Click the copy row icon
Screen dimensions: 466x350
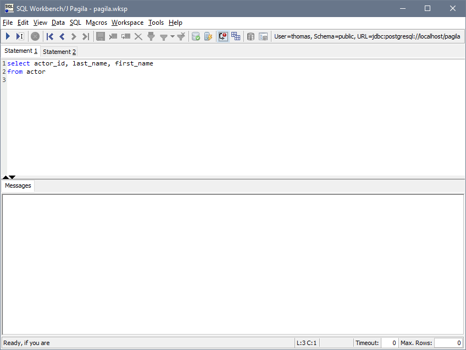point(126,36)
